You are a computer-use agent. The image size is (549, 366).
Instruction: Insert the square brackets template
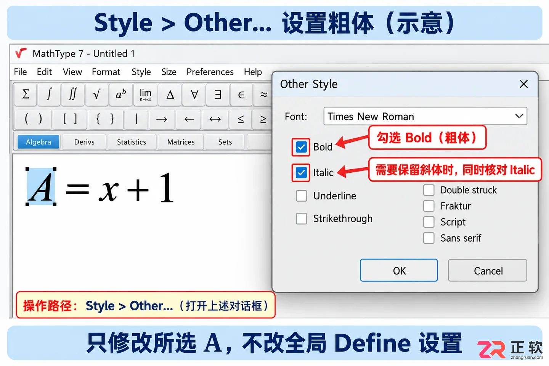point(70,119)
